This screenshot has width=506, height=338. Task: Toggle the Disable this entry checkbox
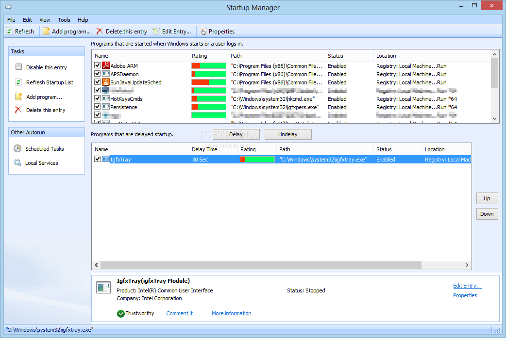(19, 67)
